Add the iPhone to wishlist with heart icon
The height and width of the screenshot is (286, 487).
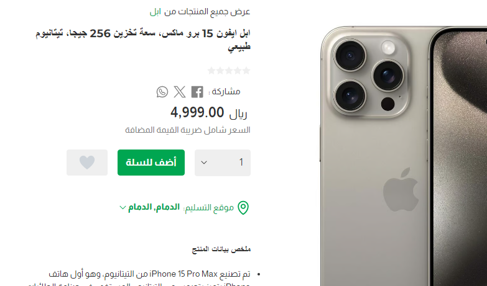pos(87,163)
